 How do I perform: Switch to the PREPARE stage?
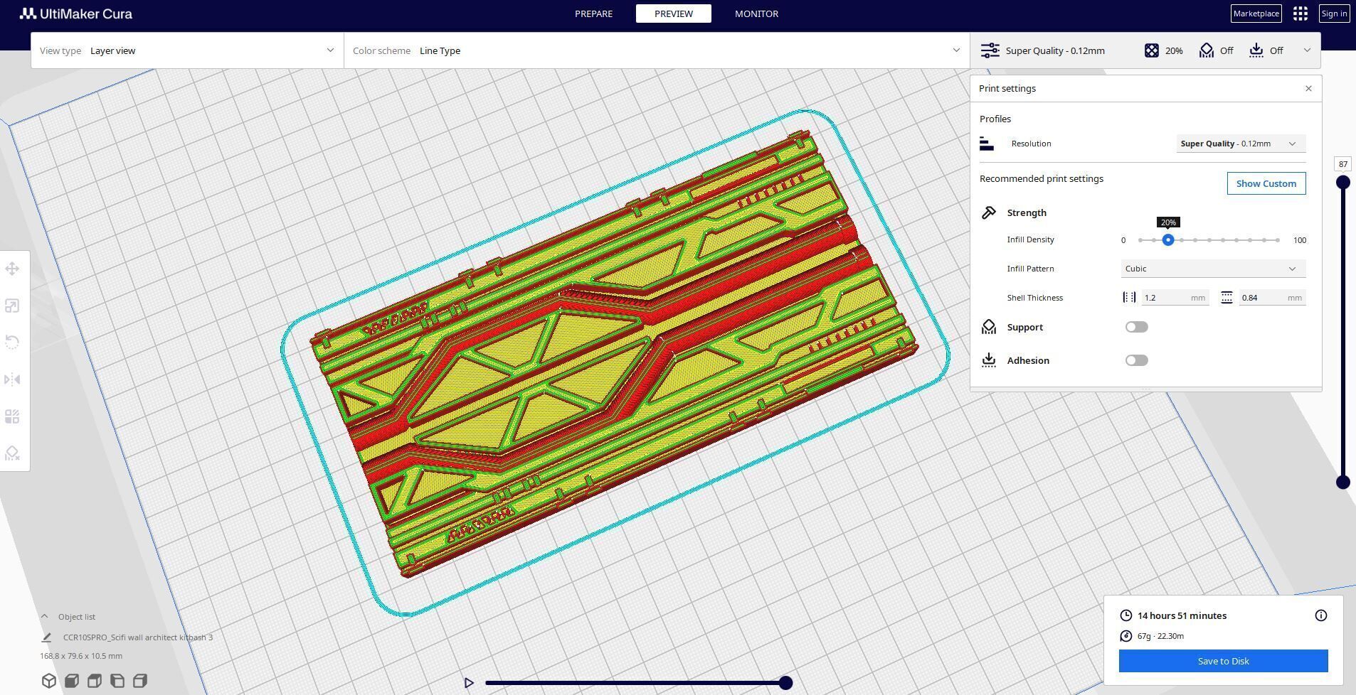coord(593,14)
